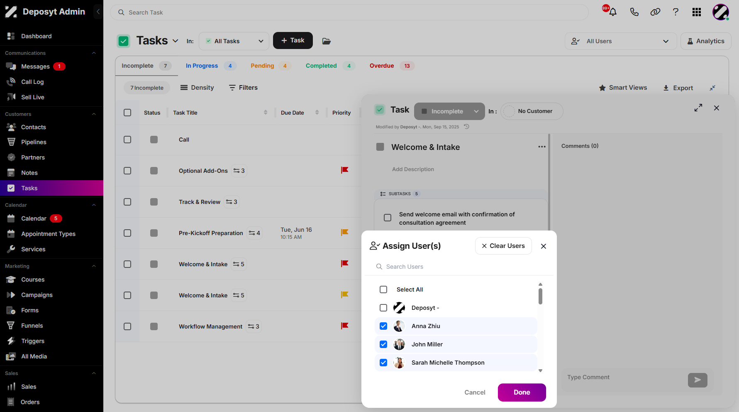Collapse the table view arrows icon

(712, 88)
